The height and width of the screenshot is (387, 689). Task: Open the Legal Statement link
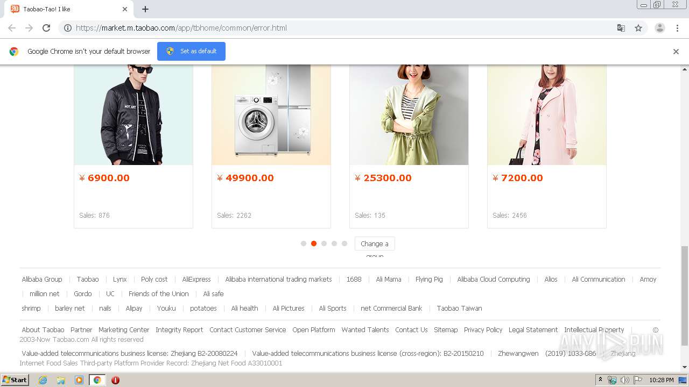click(x=533, y=330)
